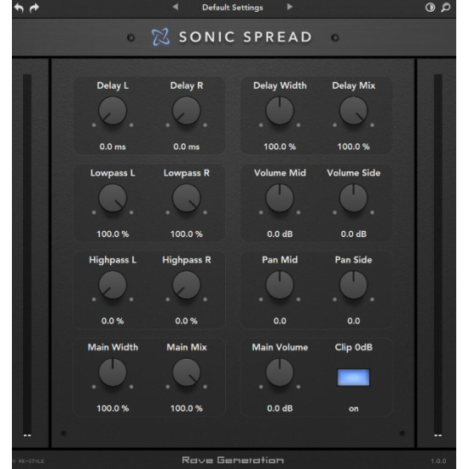This screenshot has width=469, height=469.
Task: Open the Default Settings preset menu
Action: [x=233, y=8]
